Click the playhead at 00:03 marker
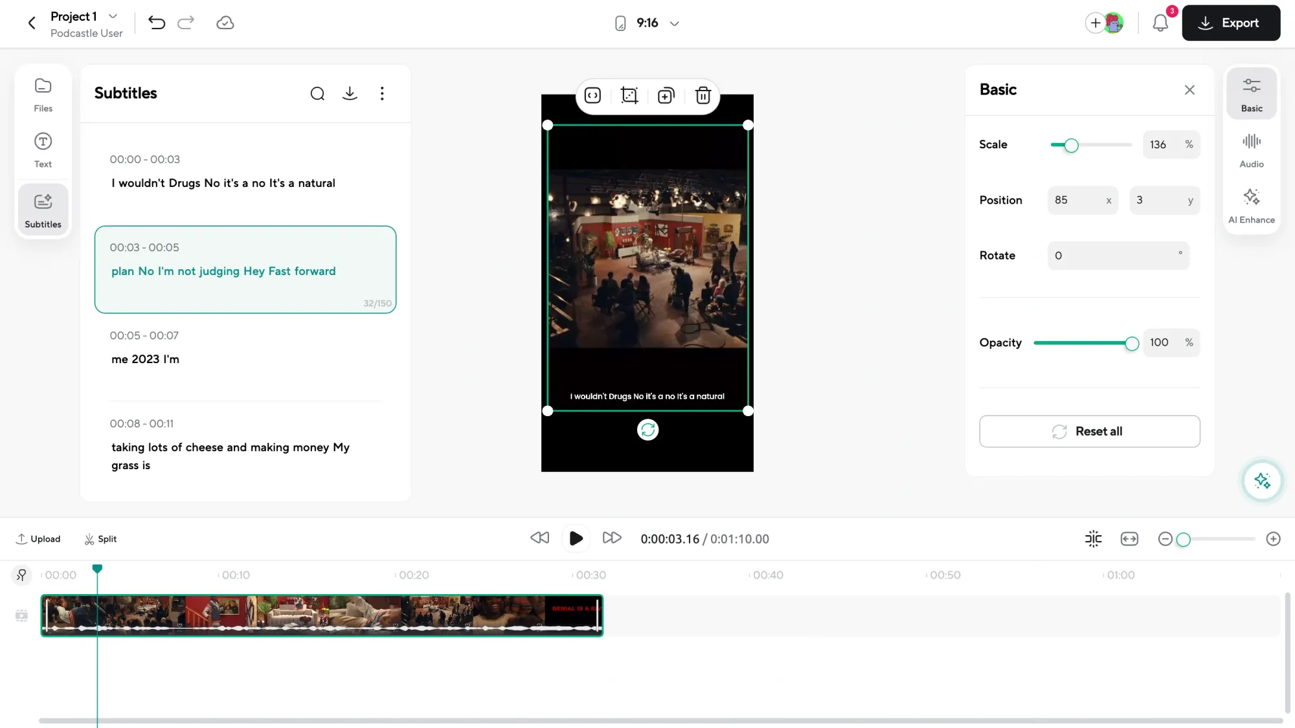 [x=97, y=569]
